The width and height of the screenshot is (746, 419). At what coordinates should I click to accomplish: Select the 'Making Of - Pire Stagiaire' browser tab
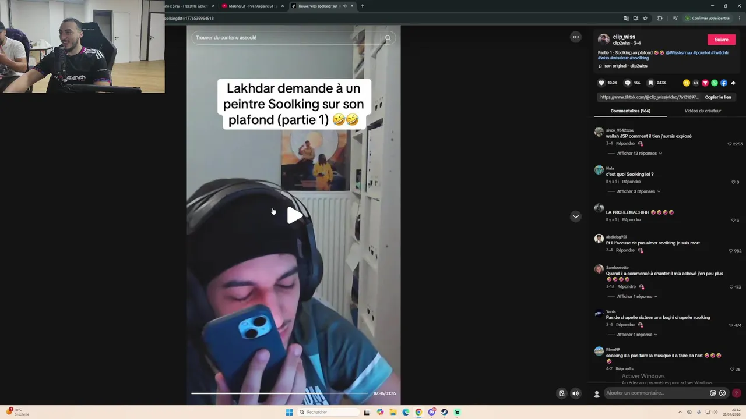(x=252, y=6)
